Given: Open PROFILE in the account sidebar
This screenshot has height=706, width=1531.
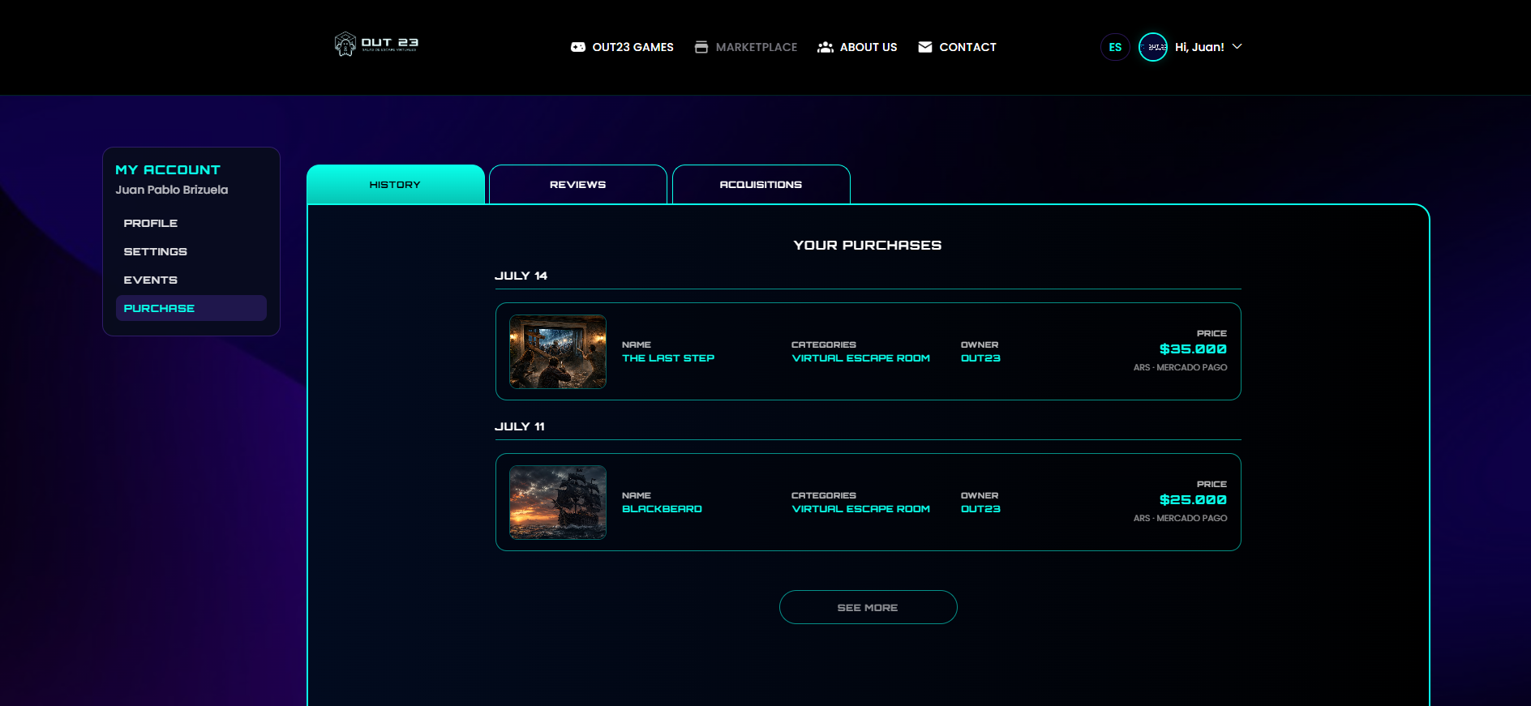Looking at the screenshot, I should 191,223.
